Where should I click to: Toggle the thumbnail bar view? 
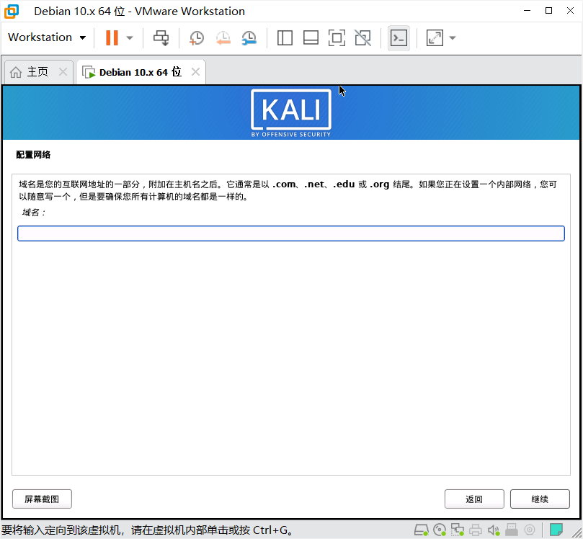pos(311,38)
